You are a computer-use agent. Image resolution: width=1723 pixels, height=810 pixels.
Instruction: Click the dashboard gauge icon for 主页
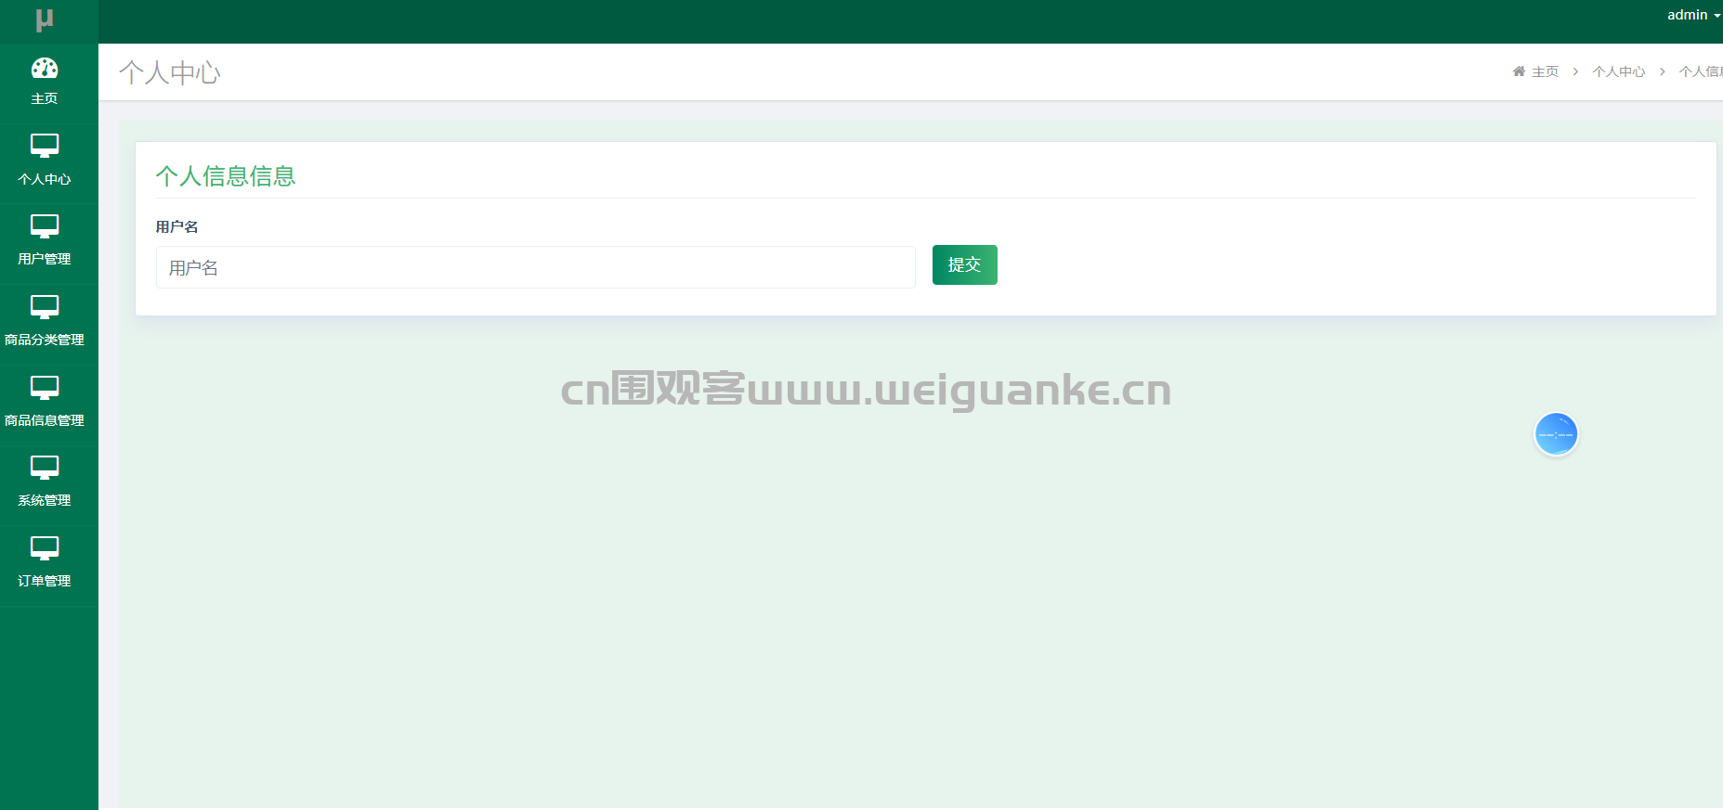click(x=45, y=68)
